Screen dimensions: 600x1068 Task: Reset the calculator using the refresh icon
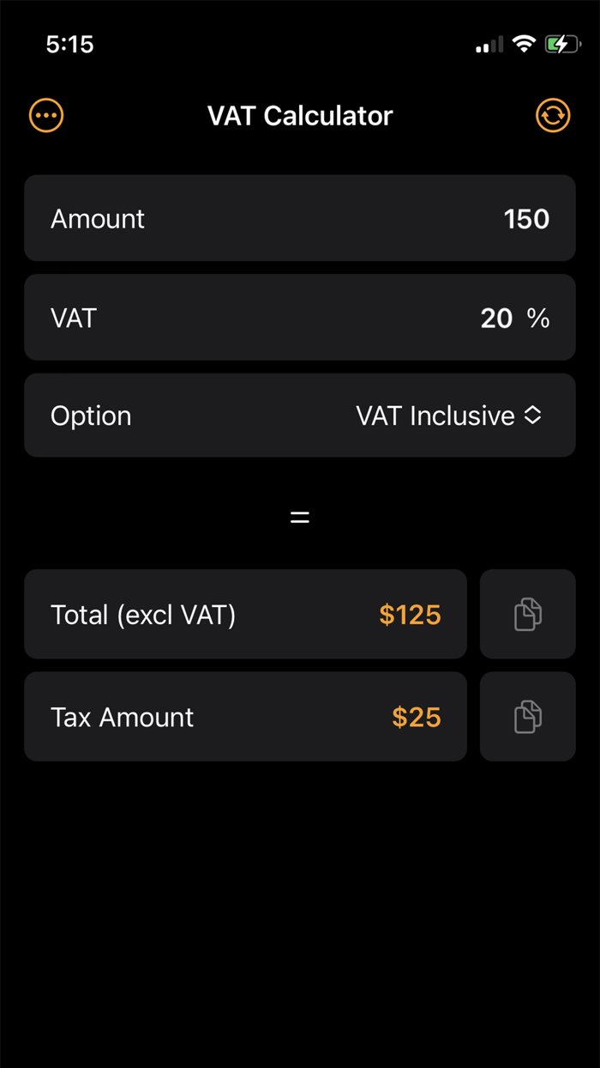(x=553, y=115)
